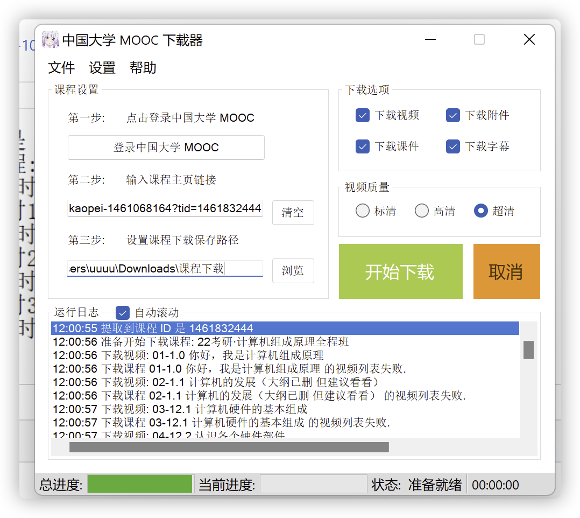Toggle the 下载字幕 checkbox
580x518 pixels.
tap(453, 146)
